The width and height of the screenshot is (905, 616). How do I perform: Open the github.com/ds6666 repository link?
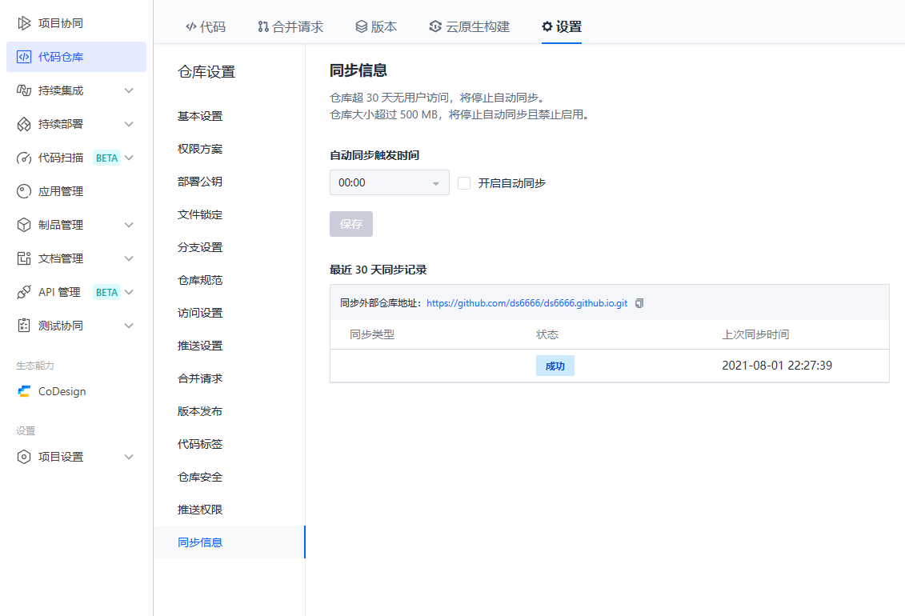click(x=527, y=303)
